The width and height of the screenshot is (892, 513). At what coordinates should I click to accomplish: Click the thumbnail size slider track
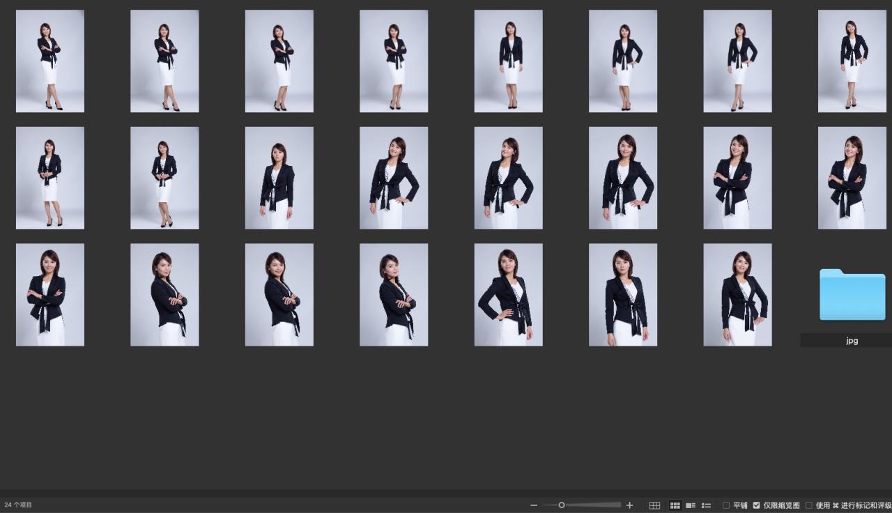(591, 505)
